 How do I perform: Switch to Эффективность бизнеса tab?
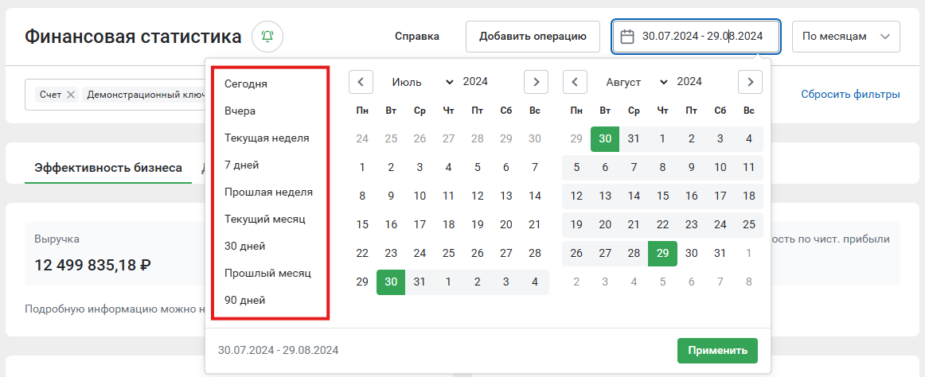click(108, 168)
